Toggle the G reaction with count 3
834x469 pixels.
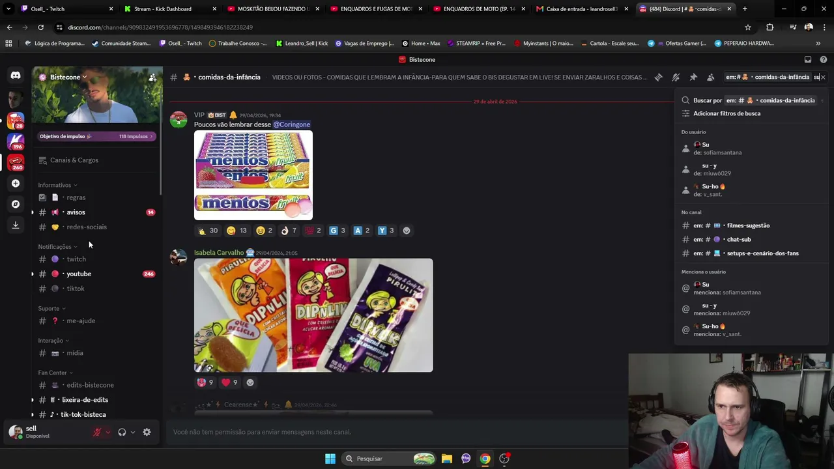click(338, 231)
